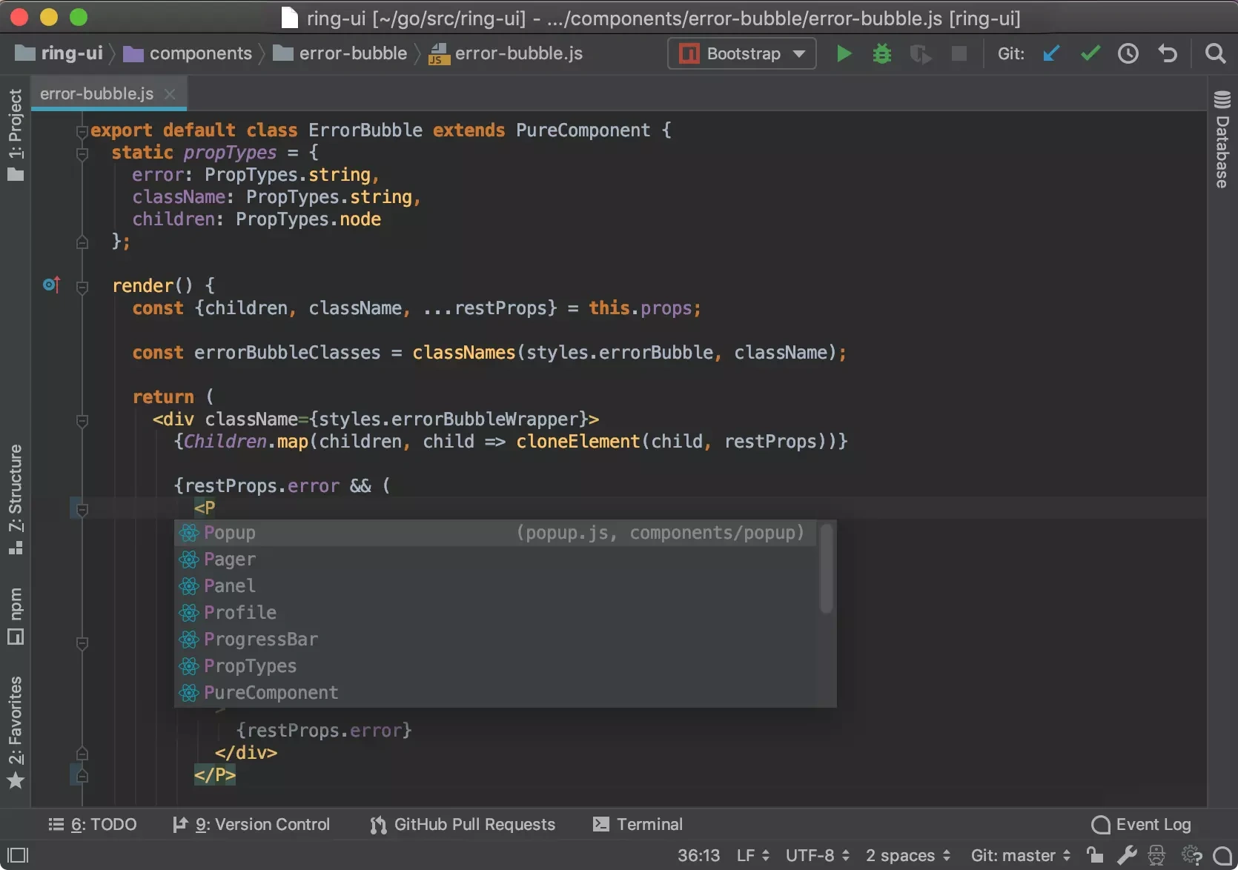Click the completion popup scrollbar thumb
1238x870 pixels.
click(x=826, y=568)
